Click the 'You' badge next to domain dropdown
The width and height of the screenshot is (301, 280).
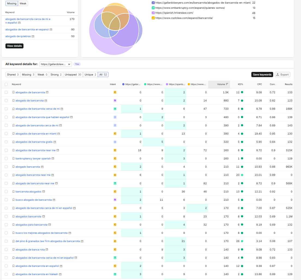[77, 64]
